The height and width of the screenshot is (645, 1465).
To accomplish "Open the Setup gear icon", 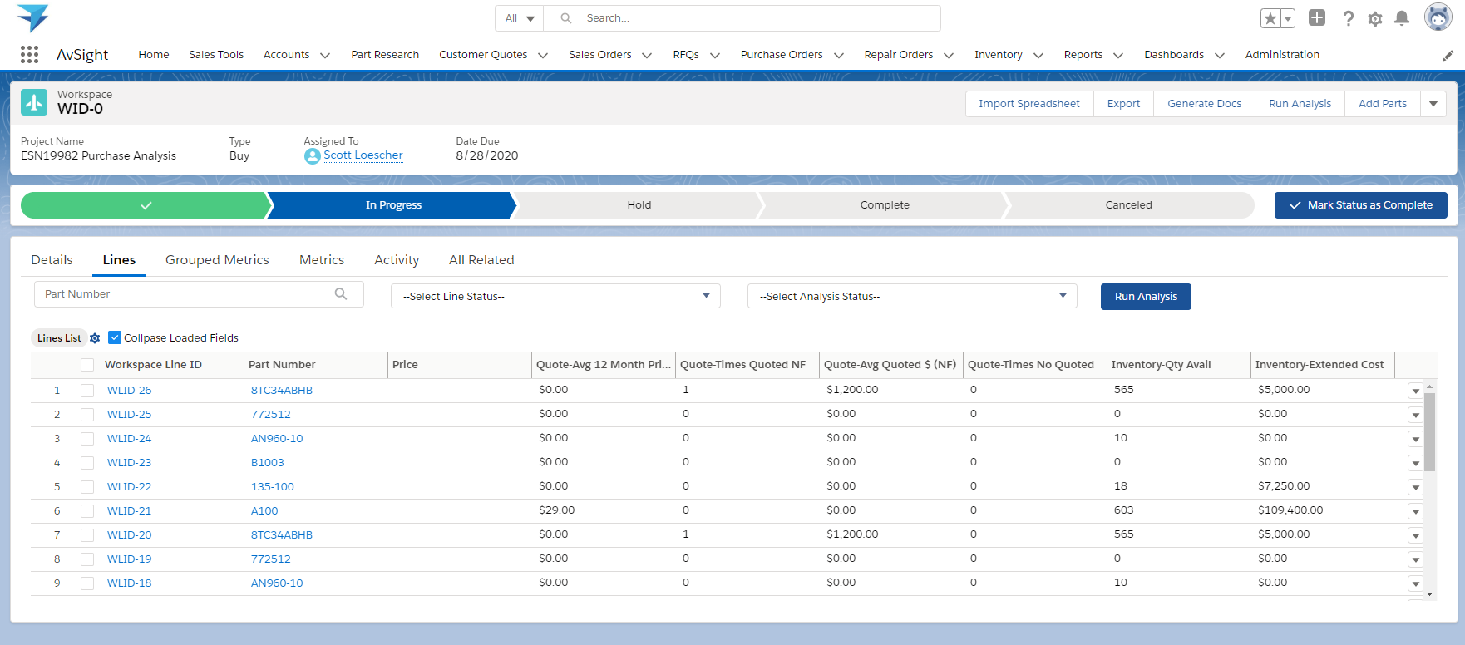I will (x=1375, y=19).
